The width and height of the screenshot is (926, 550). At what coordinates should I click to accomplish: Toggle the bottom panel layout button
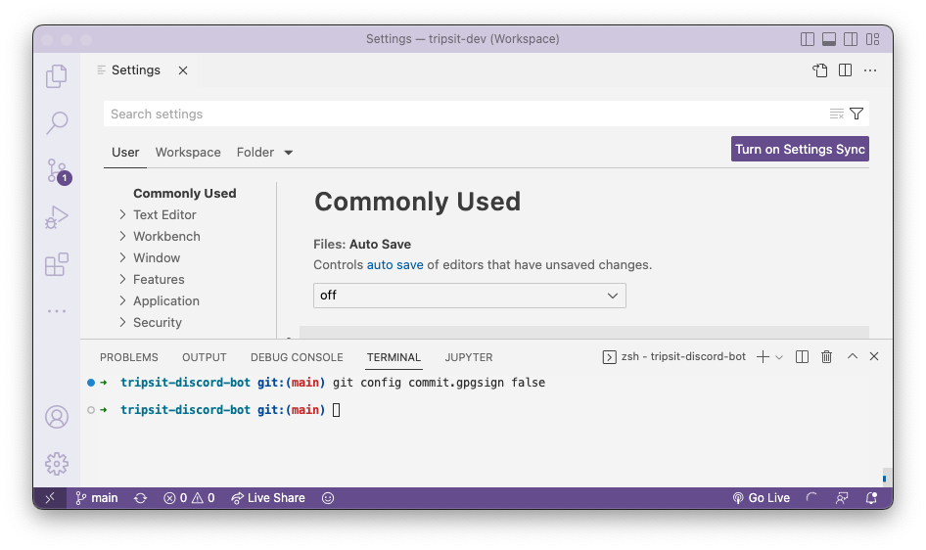click(x=829, y=39)
